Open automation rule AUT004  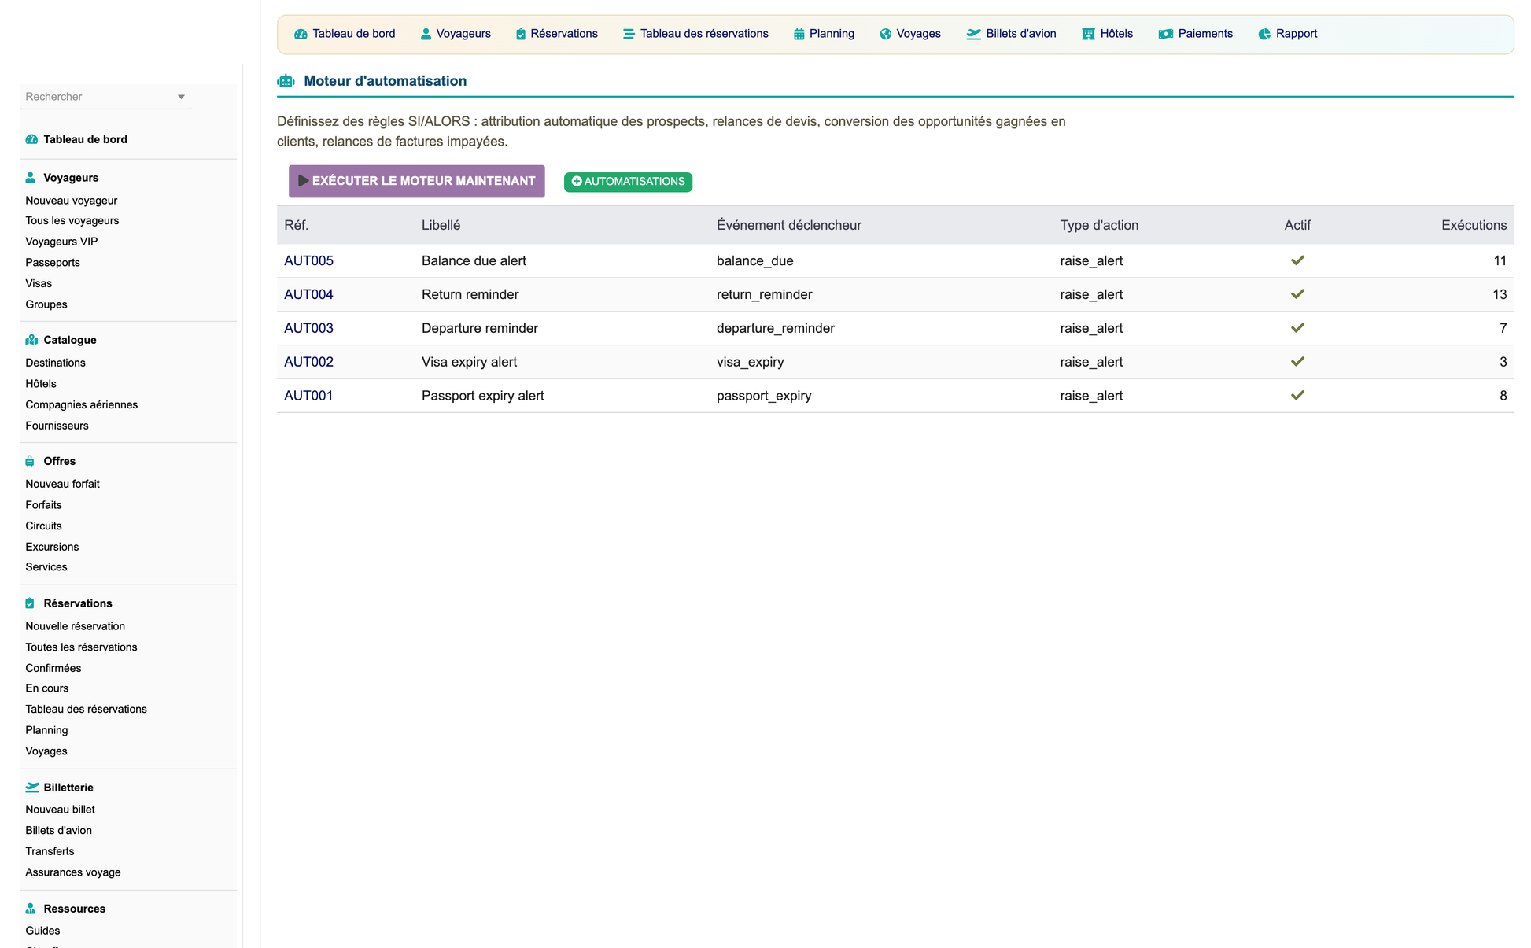coord(308,294)
